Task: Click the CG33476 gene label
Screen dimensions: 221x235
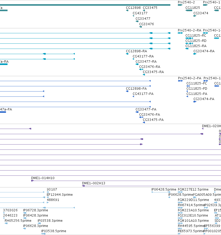Action: pyautogui.click(x=146, y=24)
